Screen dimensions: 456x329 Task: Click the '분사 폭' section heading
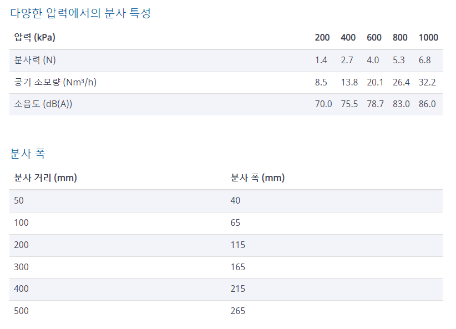click(28, 154)
